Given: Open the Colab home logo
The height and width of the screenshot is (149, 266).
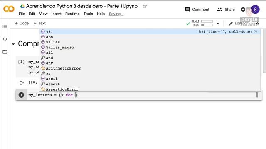Looking at the screenshot, I should pyautogui.click(x=9, y=9).
